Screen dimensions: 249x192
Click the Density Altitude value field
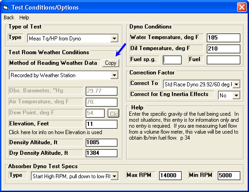(x=101, y=142)
